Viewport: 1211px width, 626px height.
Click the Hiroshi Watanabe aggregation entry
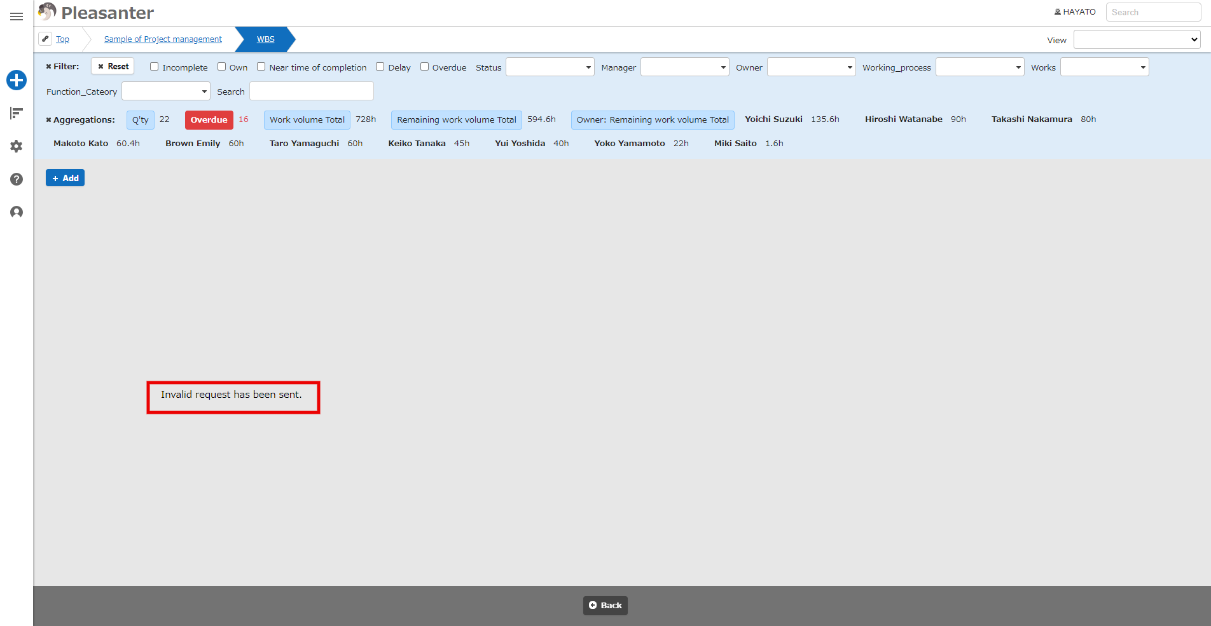(915, 119)
